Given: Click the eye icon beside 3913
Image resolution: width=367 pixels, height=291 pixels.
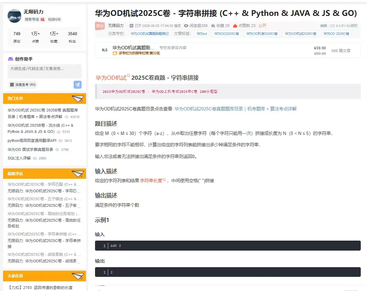Looking at the screenshot, I should point(60,141).
